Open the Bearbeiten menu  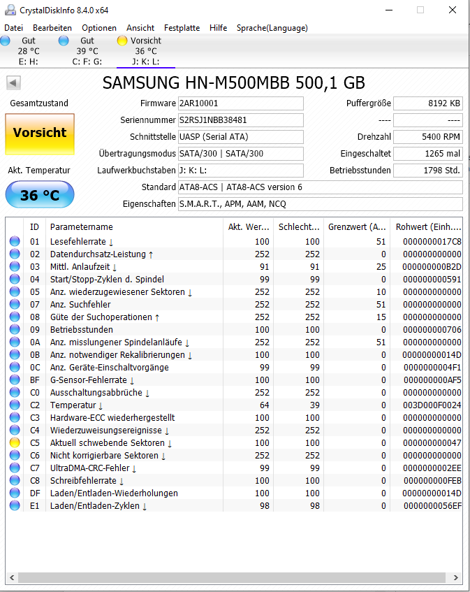(x=52, y=28)
